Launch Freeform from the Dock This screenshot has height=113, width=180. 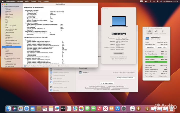57,109
